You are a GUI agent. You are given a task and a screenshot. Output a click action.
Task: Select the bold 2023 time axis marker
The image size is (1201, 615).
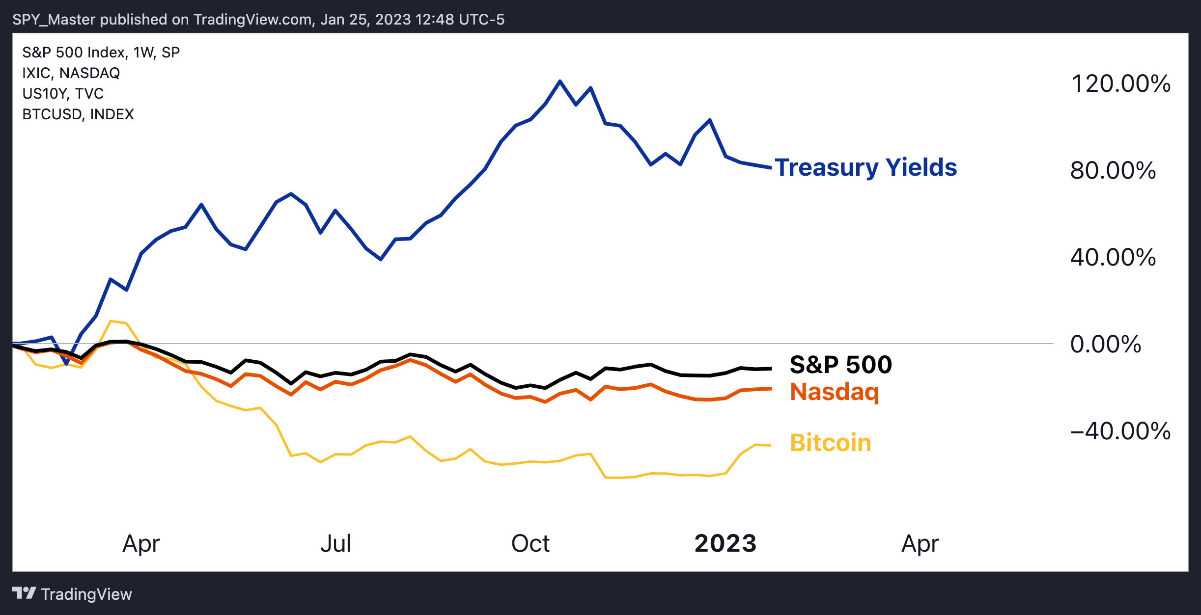click(x=726, y=543)
